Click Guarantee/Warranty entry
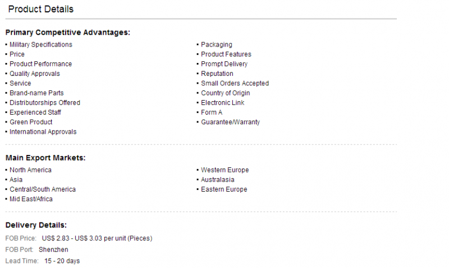 230,122
